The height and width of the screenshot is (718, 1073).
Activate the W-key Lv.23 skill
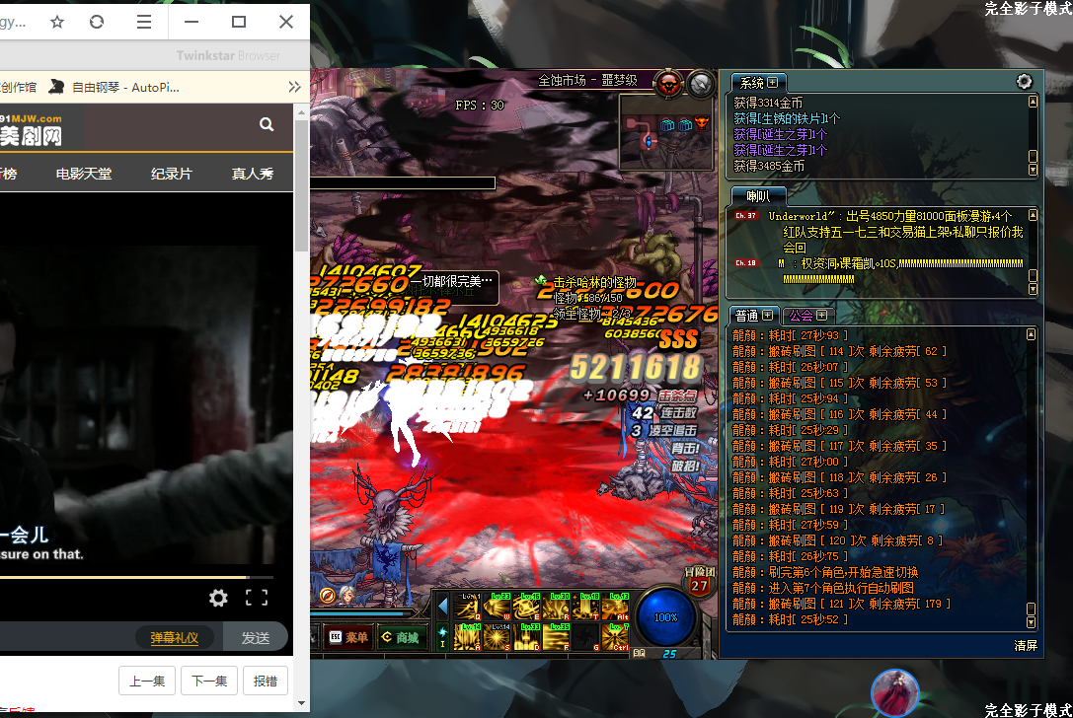(497, 607)
